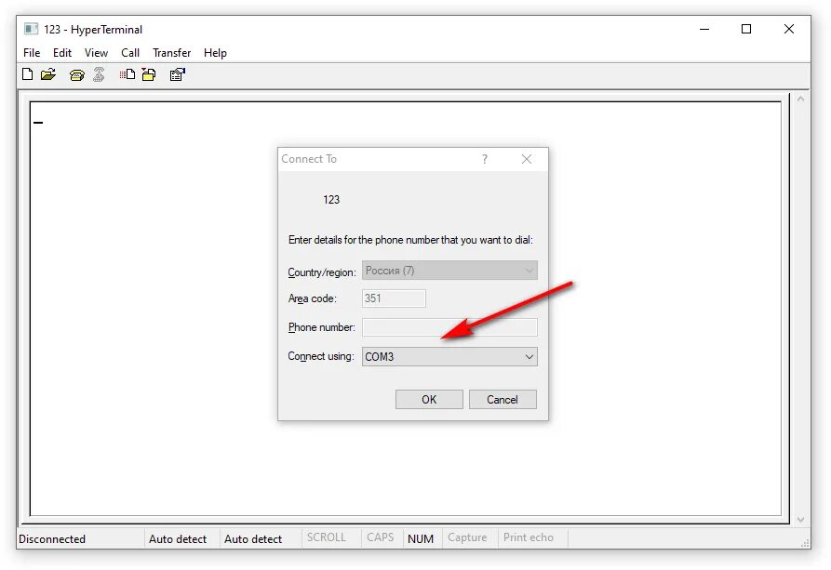Click the scroll up arrow of terminal
Image resolution: width=831 pixels, height=570 pixels.
800,99
